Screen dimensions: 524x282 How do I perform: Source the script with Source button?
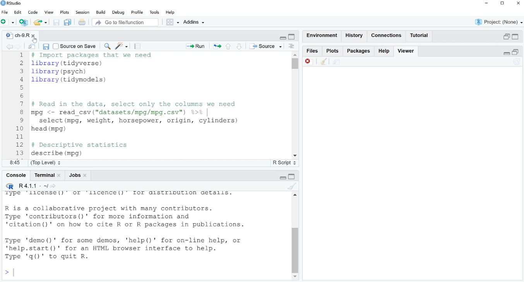click(x=262, y=46)
